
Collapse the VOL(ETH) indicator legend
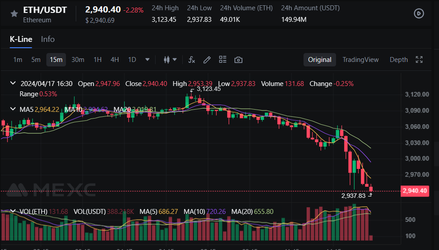point(13,211)
